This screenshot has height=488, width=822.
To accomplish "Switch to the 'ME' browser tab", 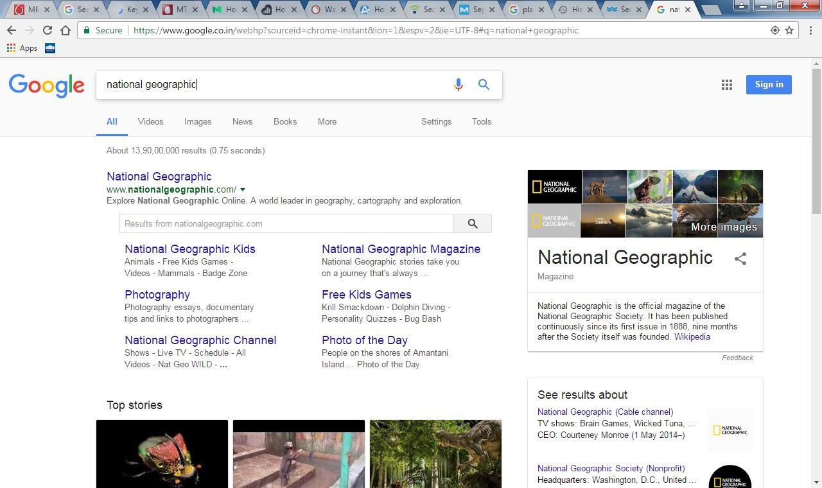I will (x=32, y=10).
